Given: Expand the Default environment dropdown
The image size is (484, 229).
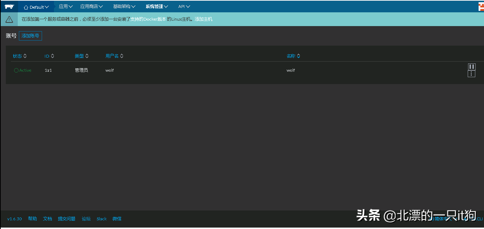Looking at the screenshot, I should point(36,7).
